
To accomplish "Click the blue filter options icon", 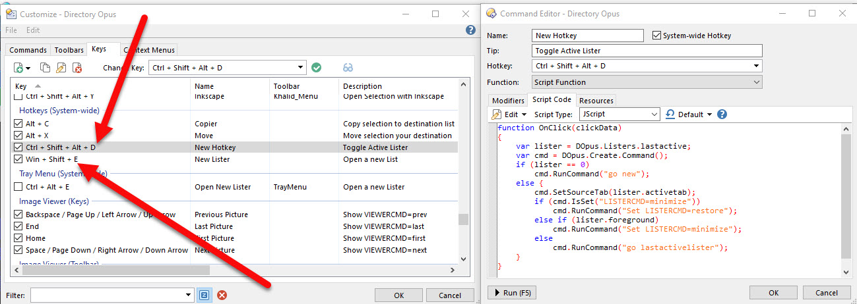I will tap(204, 295).
